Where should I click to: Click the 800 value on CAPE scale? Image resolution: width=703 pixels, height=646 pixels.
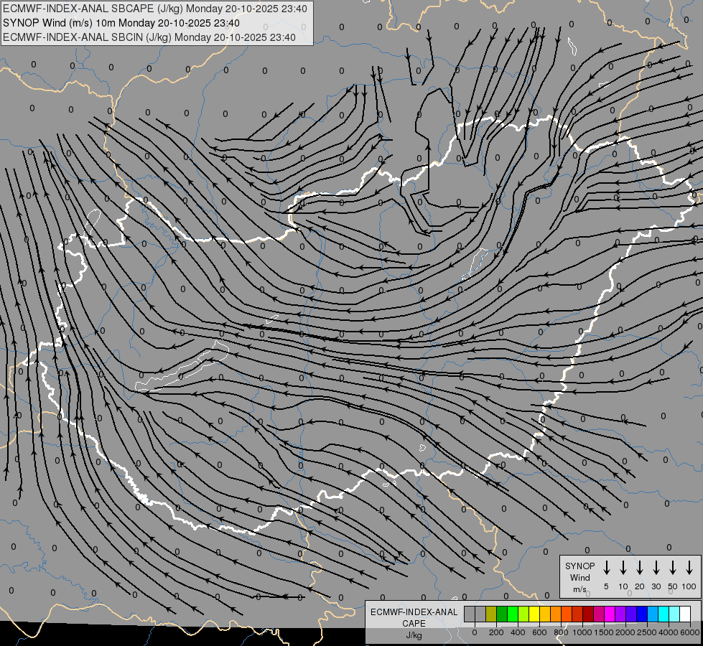[561, 632]
